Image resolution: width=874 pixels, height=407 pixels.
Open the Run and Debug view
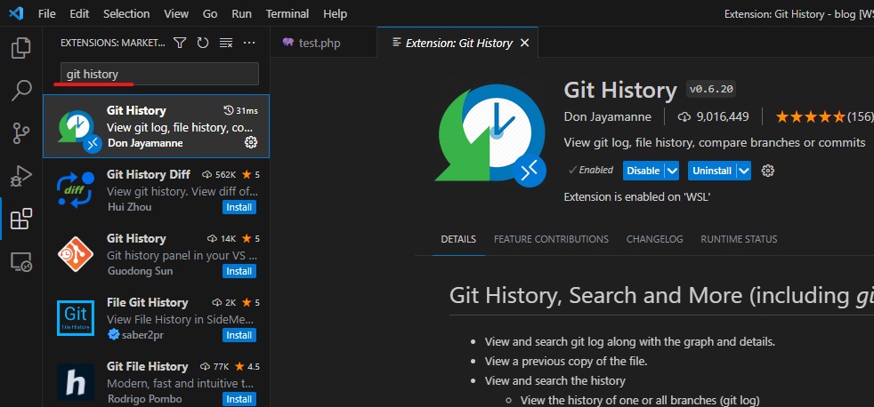point(21,176)
